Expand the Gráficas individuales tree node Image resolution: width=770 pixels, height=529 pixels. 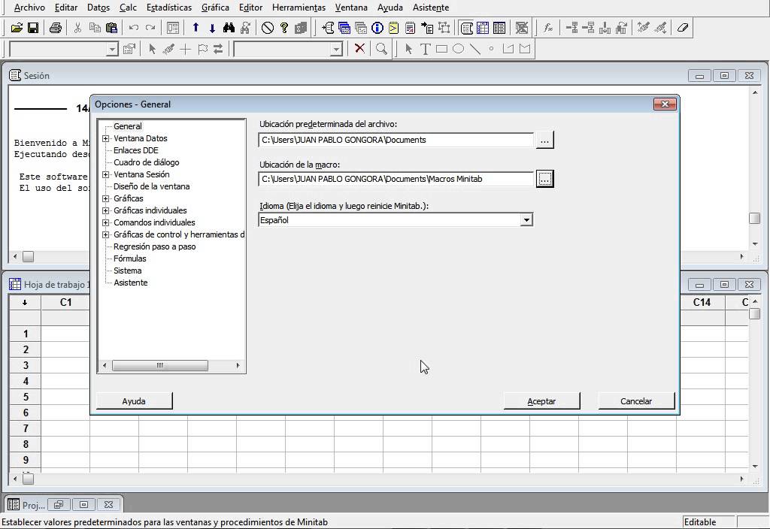[x=105, y=210]
